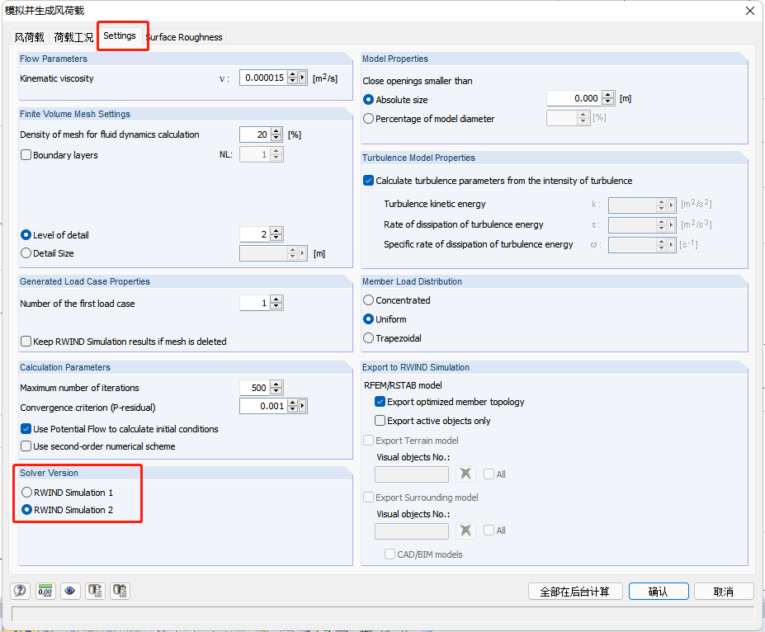Click Maximum number of iterations field
The image size is (765, 632).
(x=255, y=388)
